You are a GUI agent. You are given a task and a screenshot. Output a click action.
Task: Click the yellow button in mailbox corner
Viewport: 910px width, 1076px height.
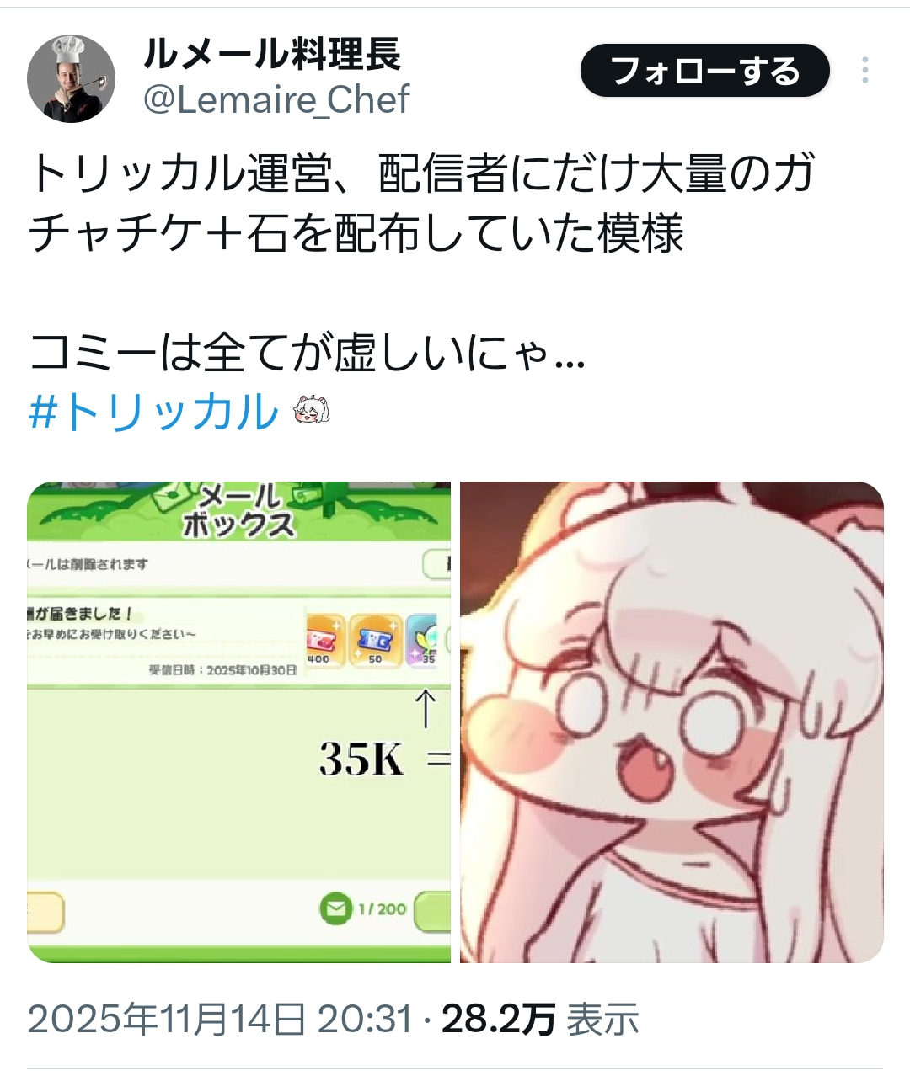[x=45, y=913]
